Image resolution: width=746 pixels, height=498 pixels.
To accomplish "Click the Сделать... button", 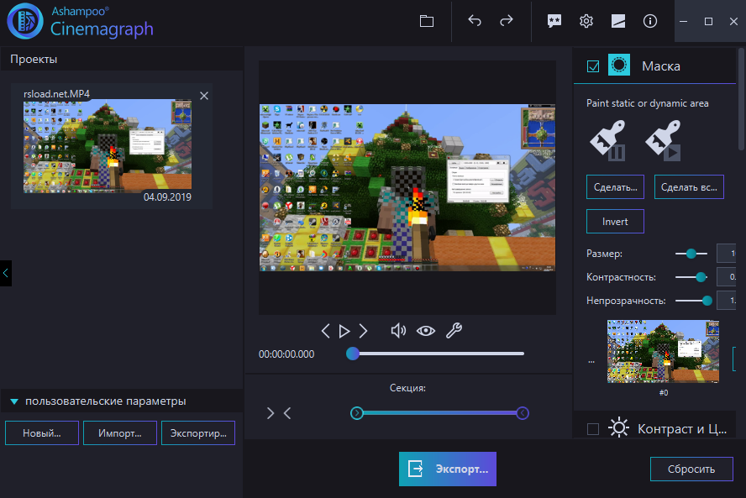I will point(615,187).
